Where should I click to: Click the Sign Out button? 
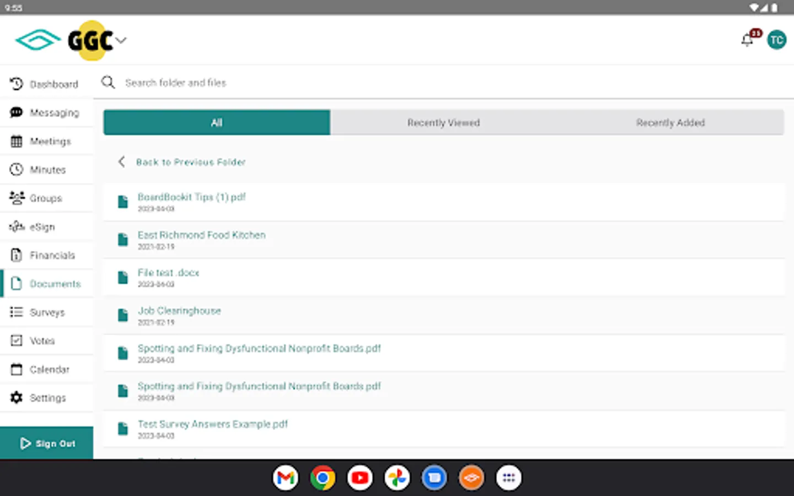(47, 443)
